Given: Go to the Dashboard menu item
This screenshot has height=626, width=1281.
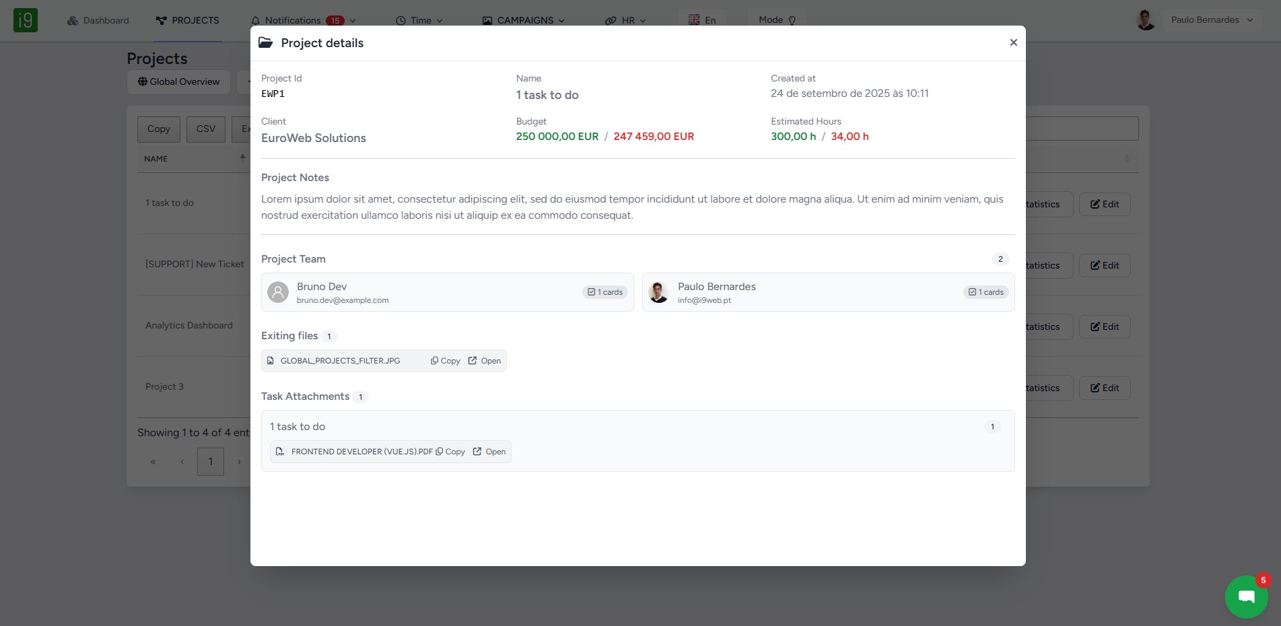Looking at the screenshot, I should pos(98,21).
